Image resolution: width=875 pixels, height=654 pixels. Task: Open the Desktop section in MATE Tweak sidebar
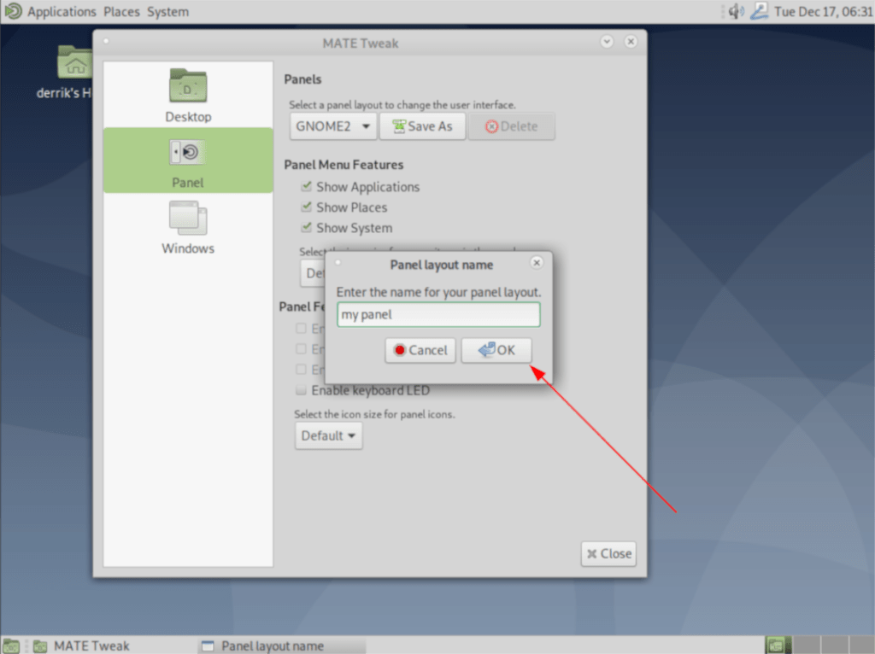tap(187, 96)
